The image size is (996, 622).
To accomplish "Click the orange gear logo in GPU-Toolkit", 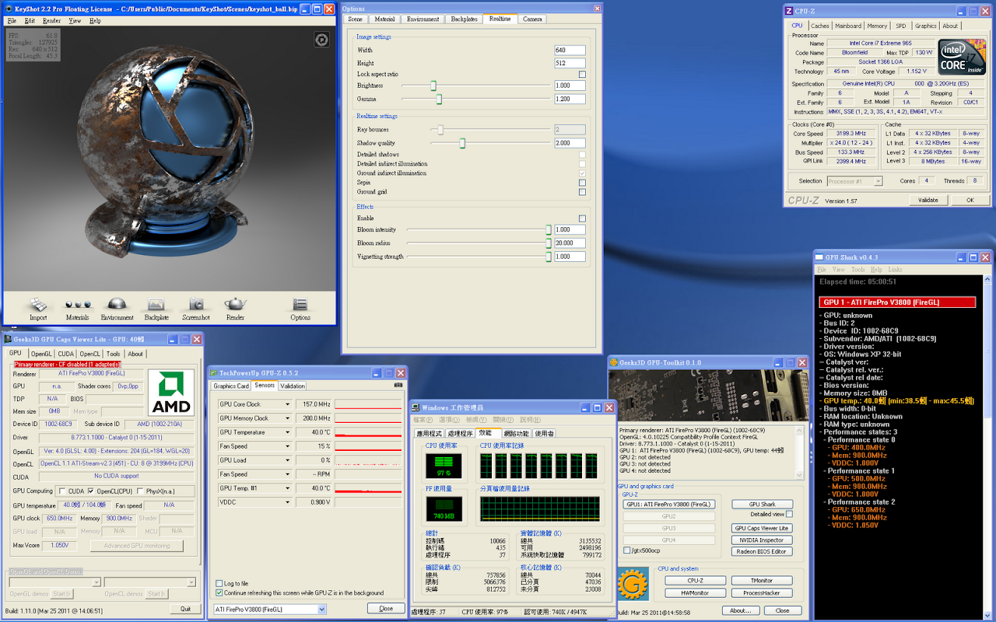I will click(633, 583).
